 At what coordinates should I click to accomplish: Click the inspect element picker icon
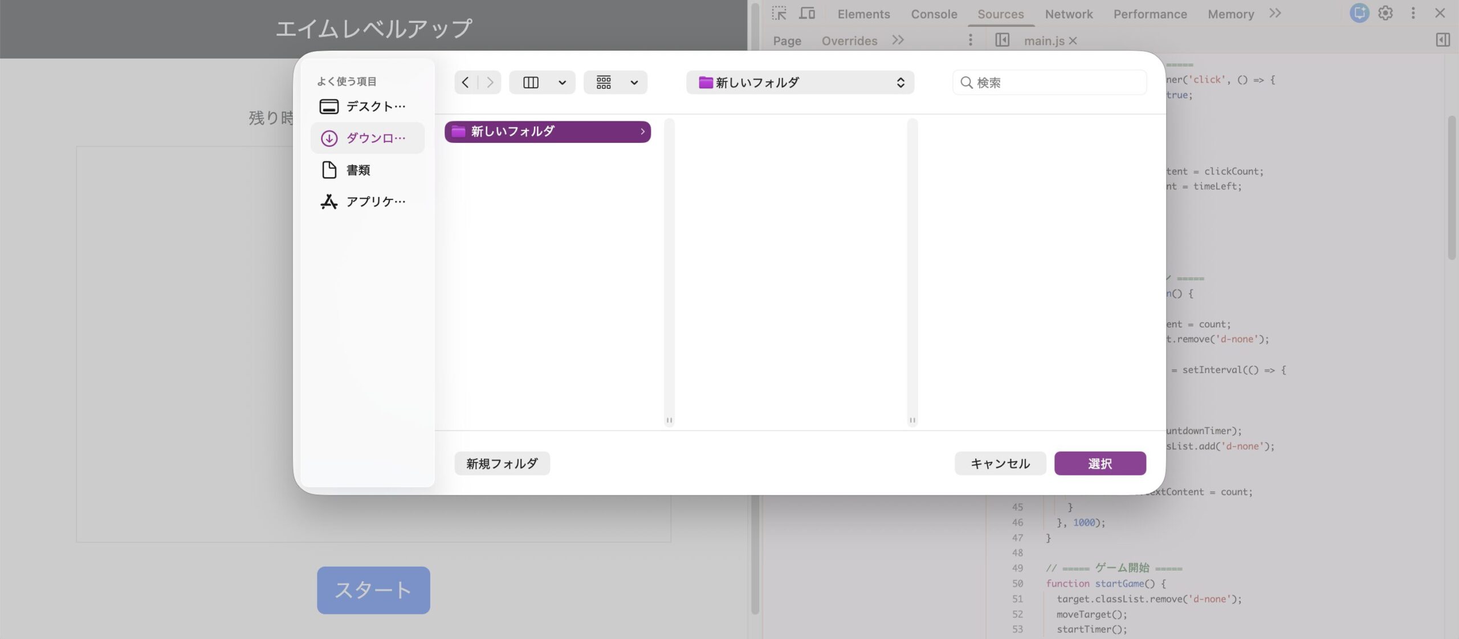coord(779,13)
